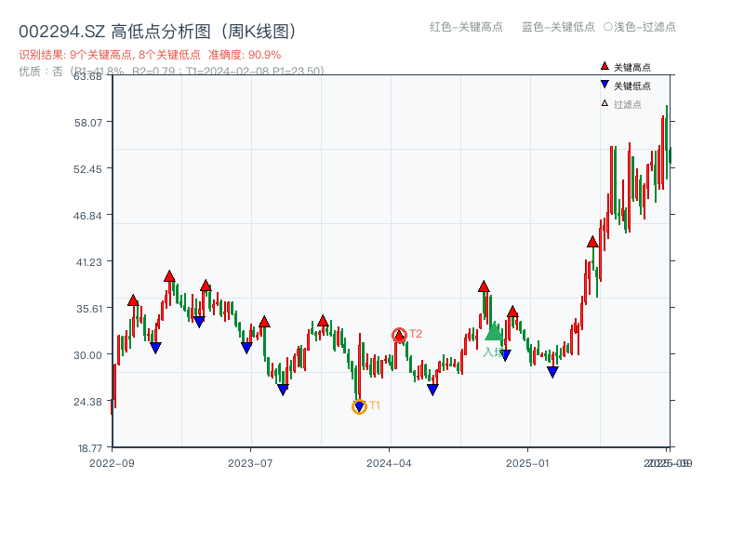Click the blue low marker directly below 入场 label
744x558 pixels.
505,355
